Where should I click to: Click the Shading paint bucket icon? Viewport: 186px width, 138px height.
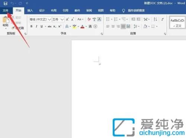point(145,26)
